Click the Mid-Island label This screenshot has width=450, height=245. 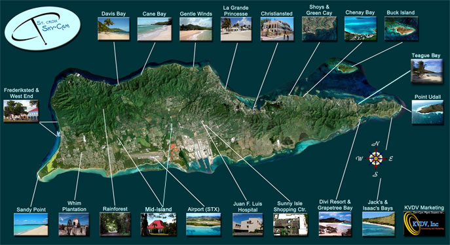click(x=159, y=210)
